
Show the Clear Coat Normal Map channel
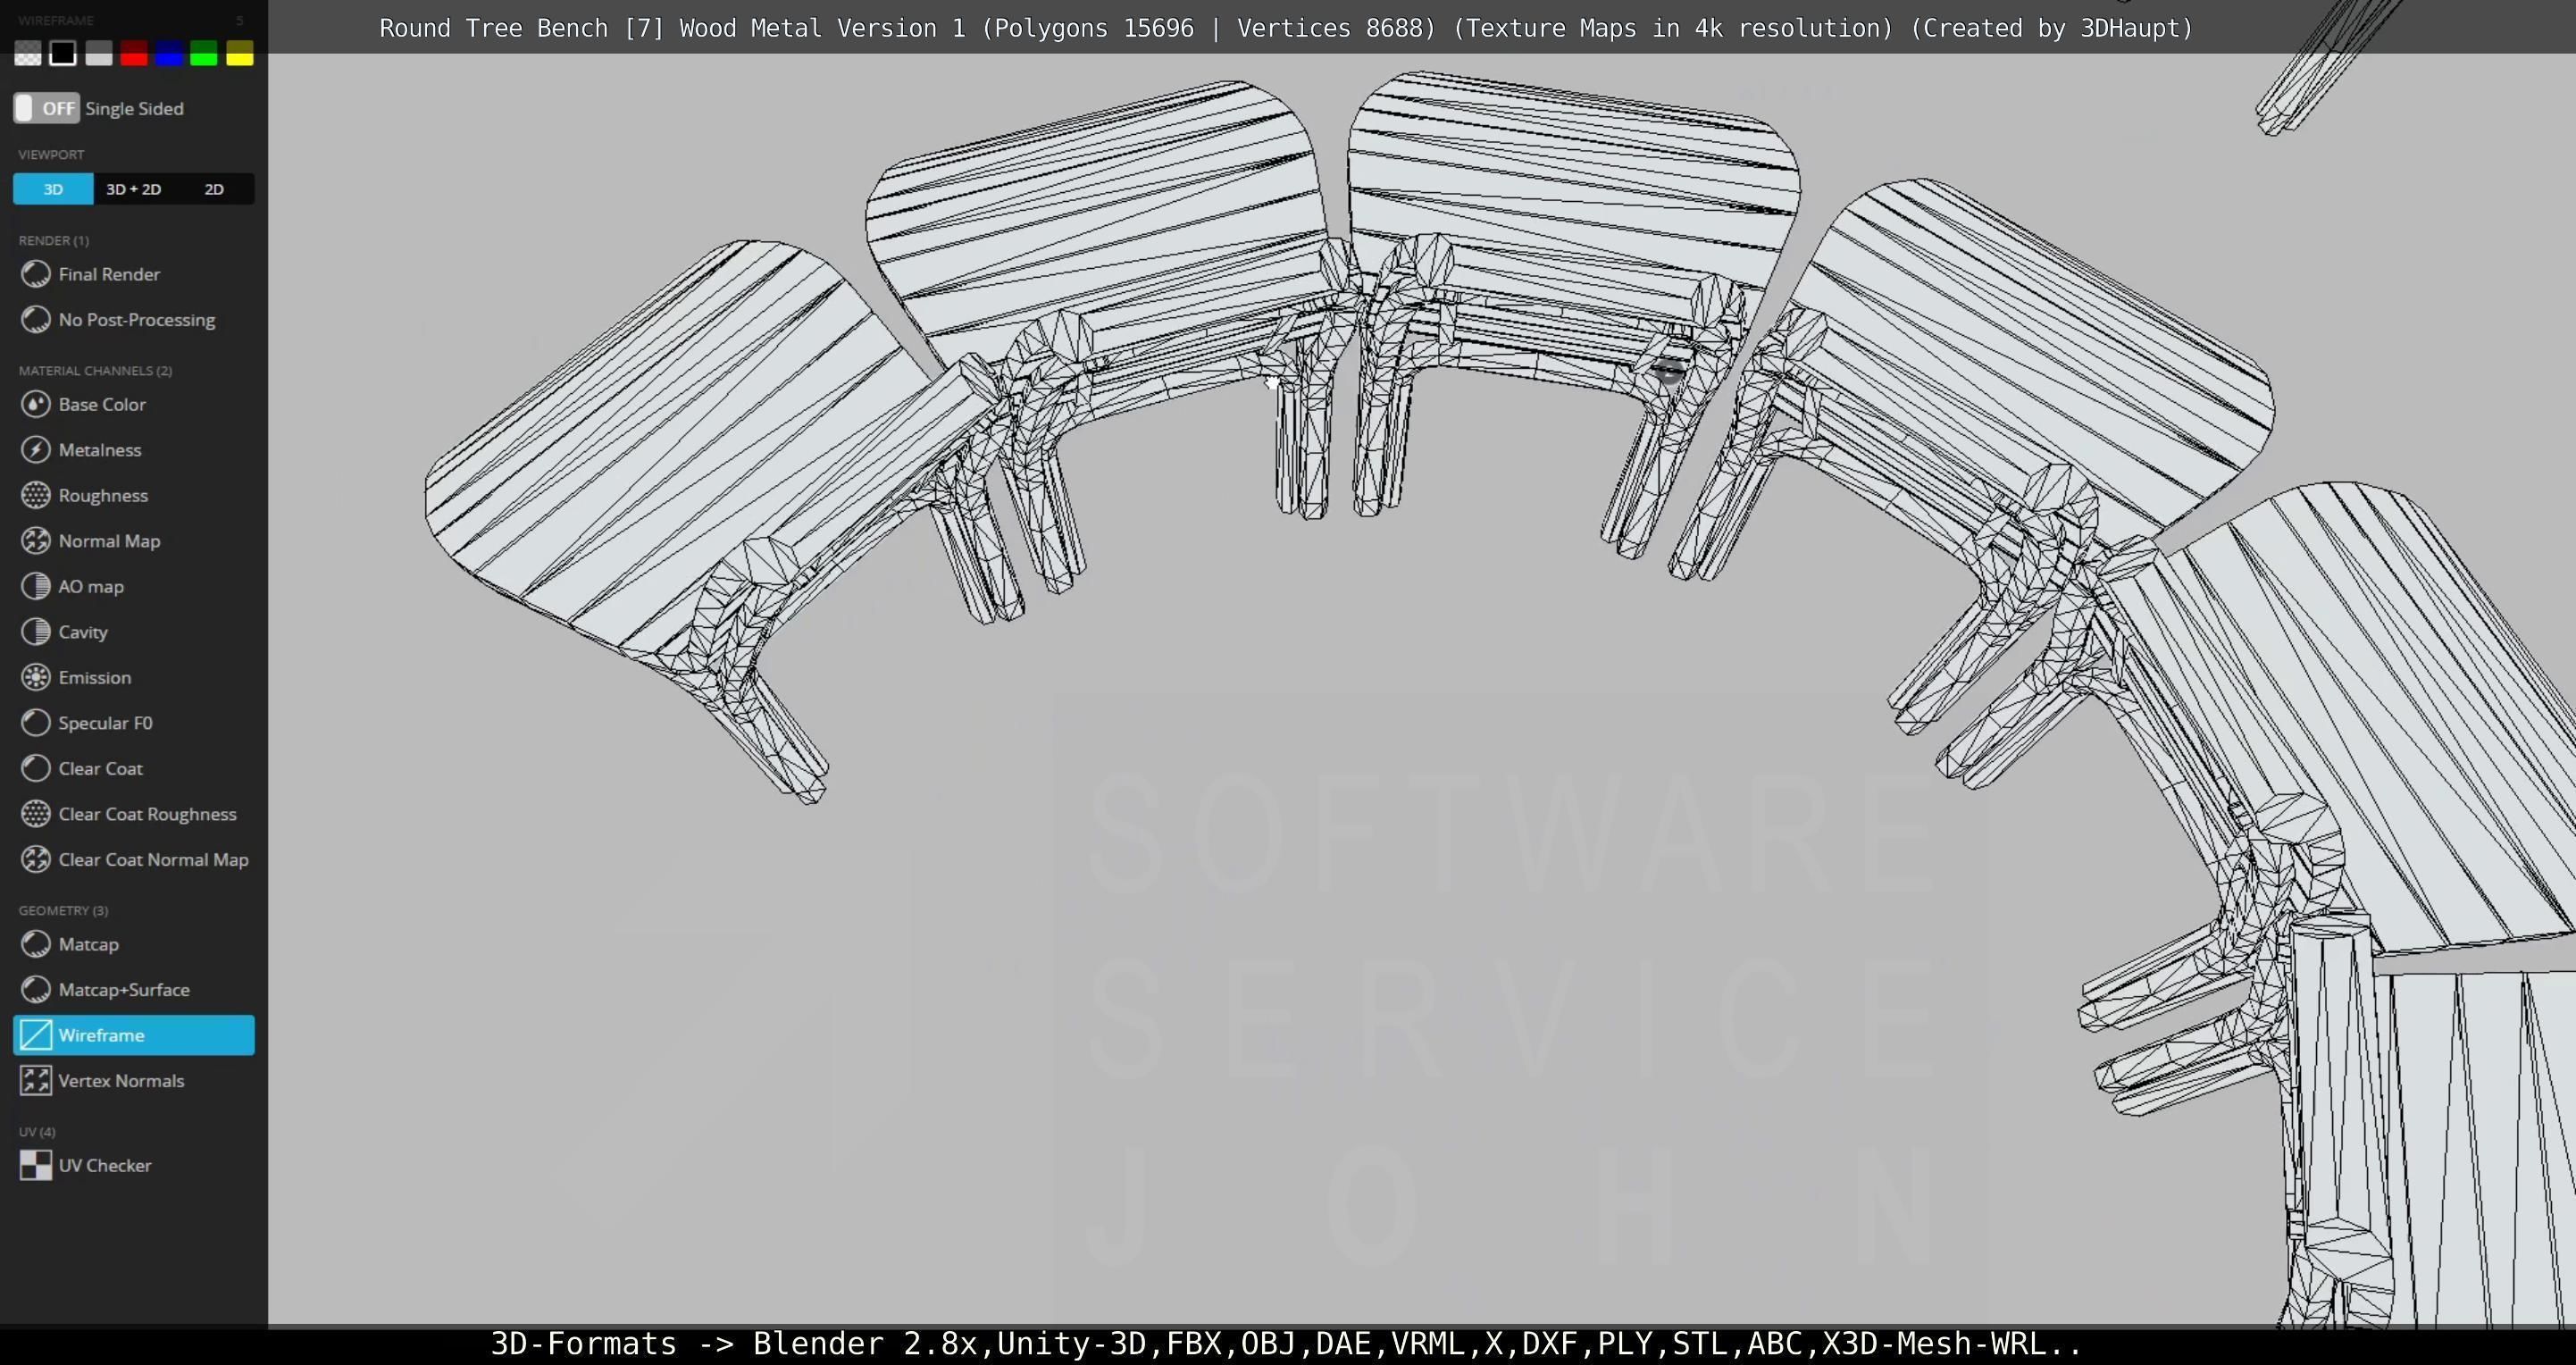(x=133, y=859)
